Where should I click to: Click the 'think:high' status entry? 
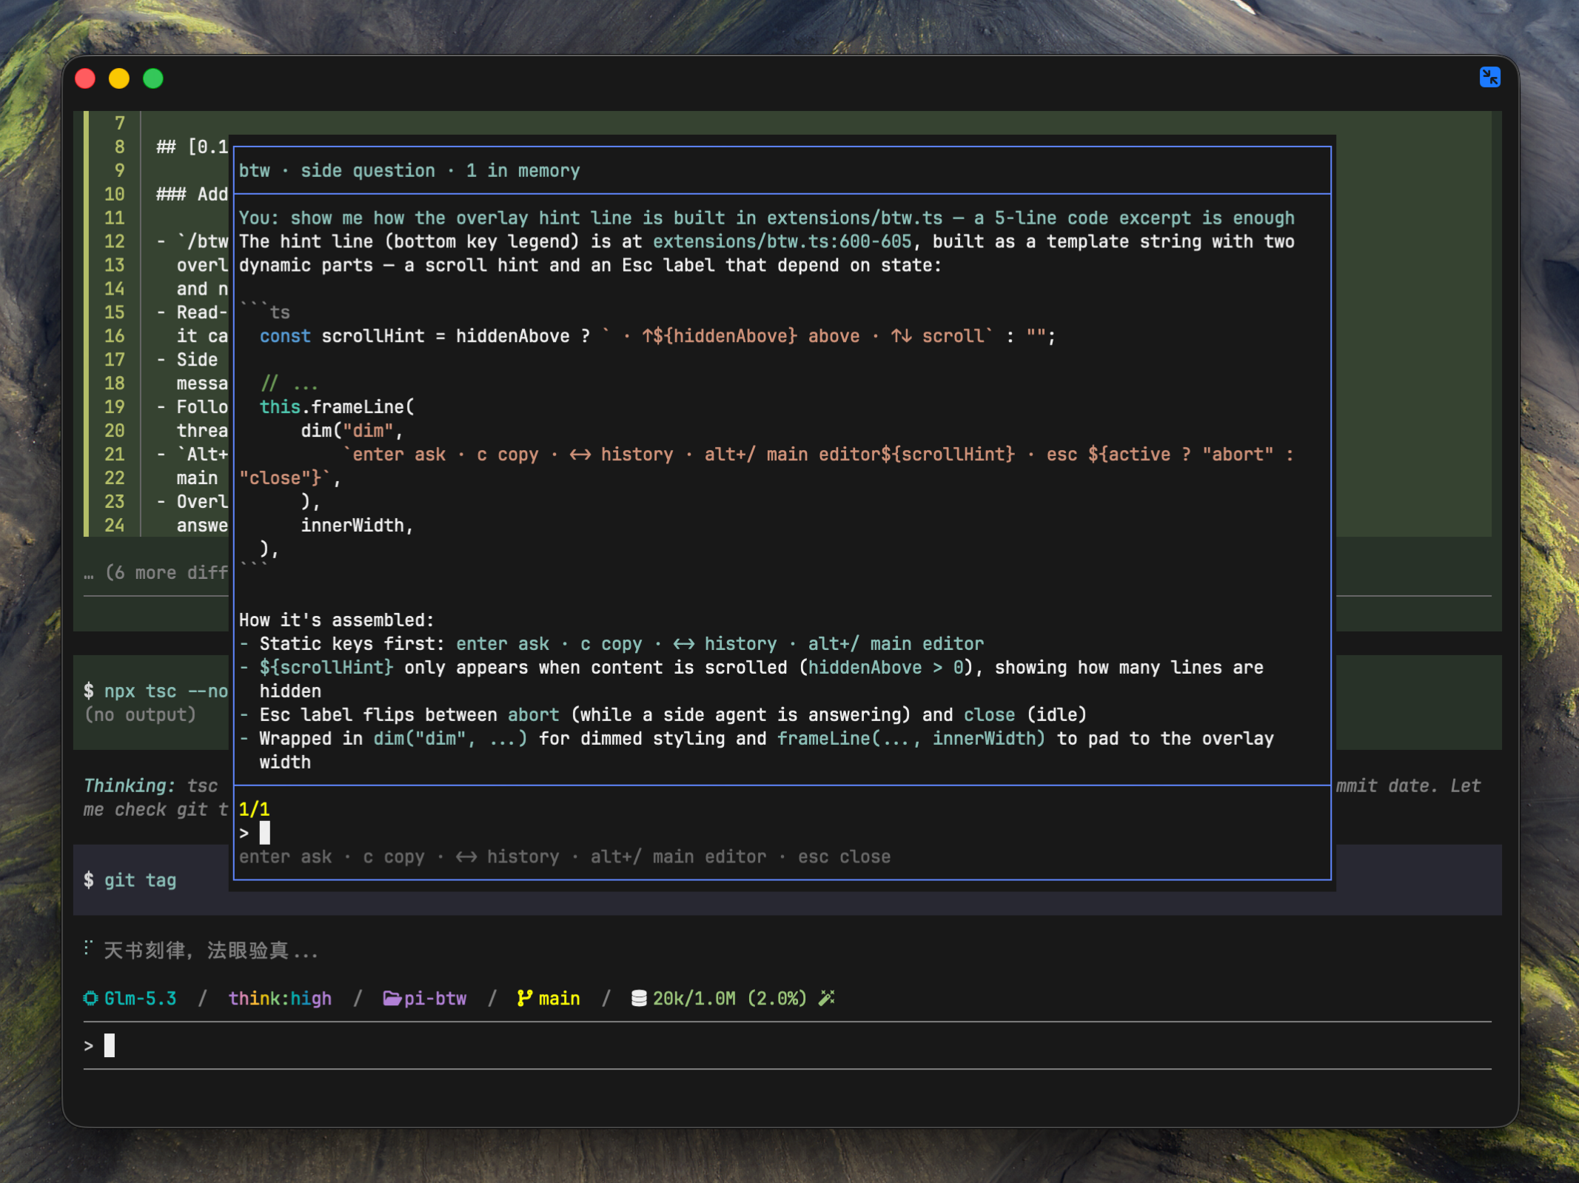click(x=280, y=998)
